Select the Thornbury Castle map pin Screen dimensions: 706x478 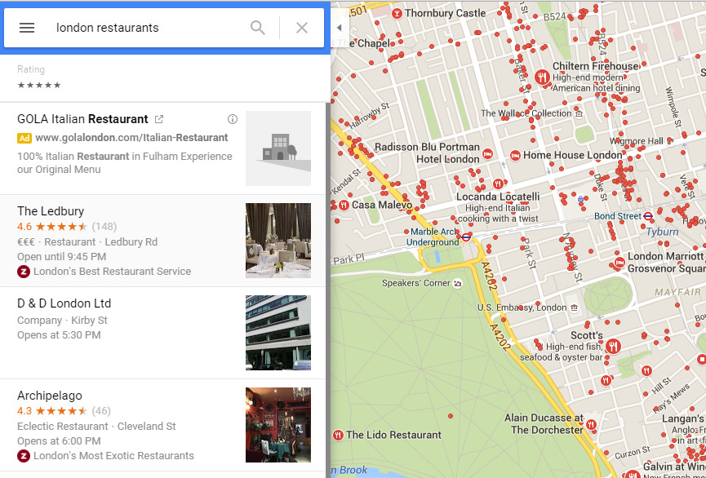397,14
